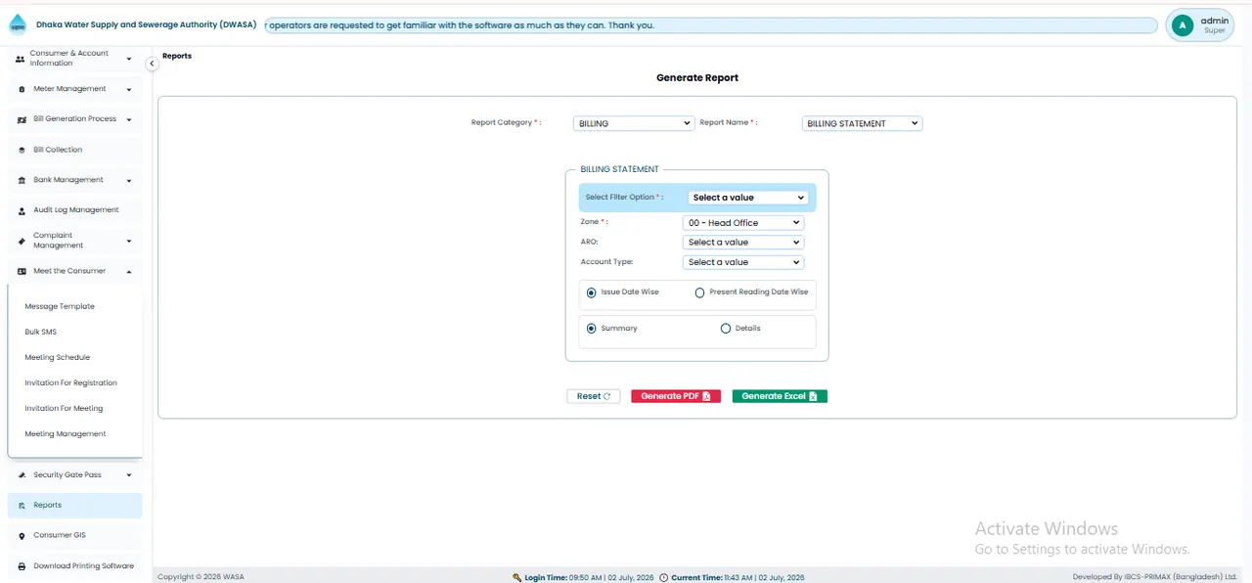This screenshot has height=583, width=1252.
Task: Click the refresh icon on Reset button
Action: [x=607, y=396]
